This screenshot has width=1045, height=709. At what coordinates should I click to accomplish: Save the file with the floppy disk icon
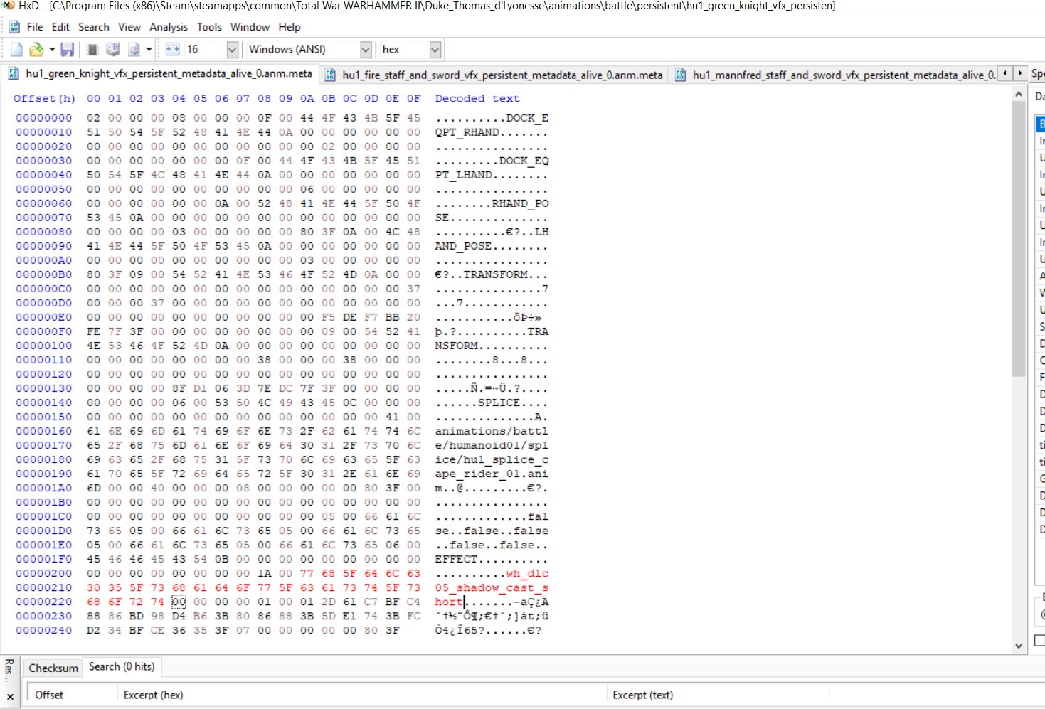(68, 50)
